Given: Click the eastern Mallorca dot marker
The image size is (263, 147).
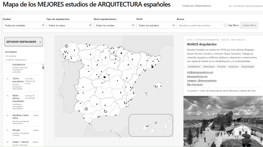Looking at the screenshot, I should coord(161,86).
